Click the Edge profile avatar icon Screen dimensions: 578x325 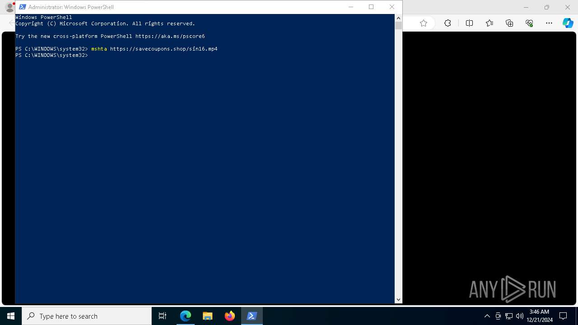click(9, 7)
